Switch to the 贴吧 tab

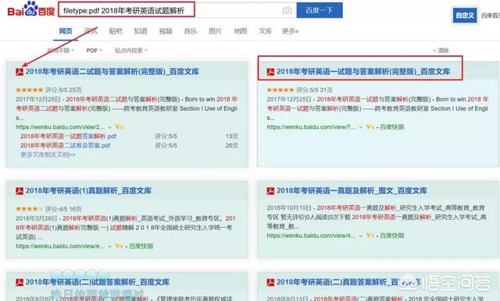pyautogui.click(x=116, y=31)
